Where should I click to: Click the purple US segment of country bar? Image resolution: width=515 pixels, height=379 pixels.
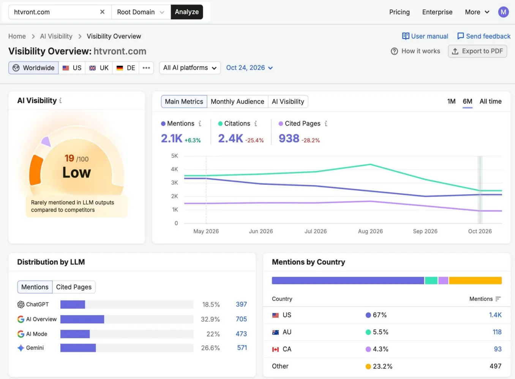348,281
